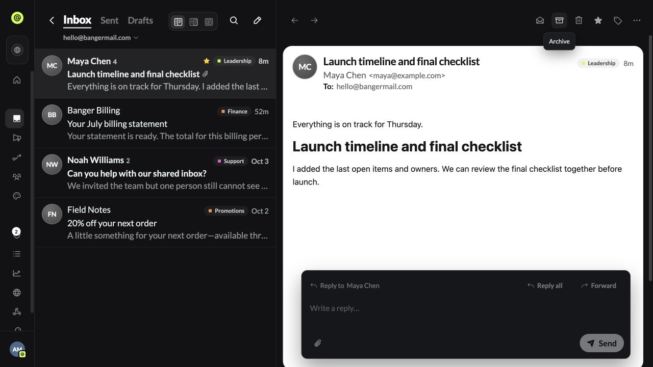
Task: Open the palette design icon in sidebar
Action: click(17, 196)
